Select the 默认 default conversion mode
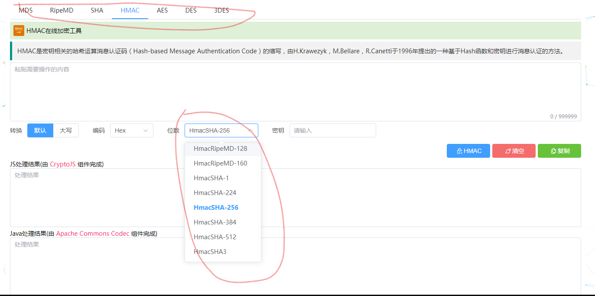595x296 pixels. pyautogui.click(x=40, y=130)
